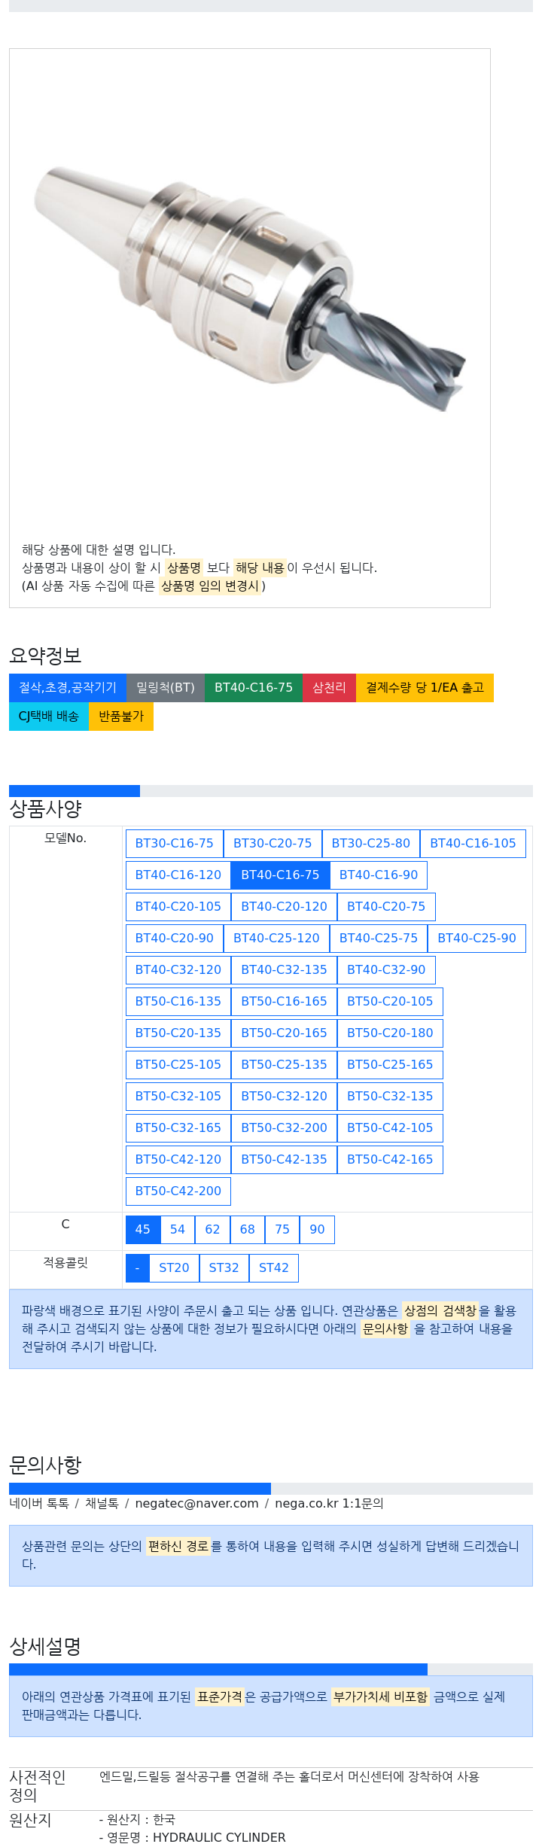This screenshot has width=542, height=1847.
Task: Select the 절삭,초경,공작기기 category tag
Action: [x=68, y=688]
